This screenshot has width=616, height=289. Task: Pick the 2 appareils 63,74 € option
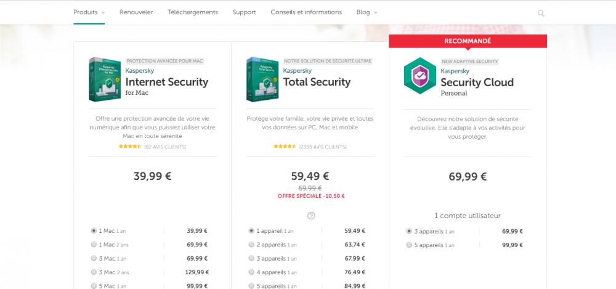coord(251,245)
